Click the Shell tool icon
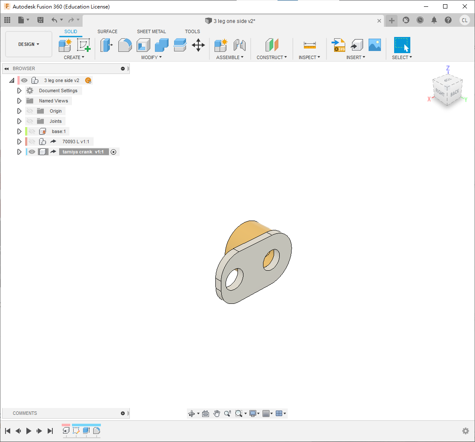 (x=143, y=45)
